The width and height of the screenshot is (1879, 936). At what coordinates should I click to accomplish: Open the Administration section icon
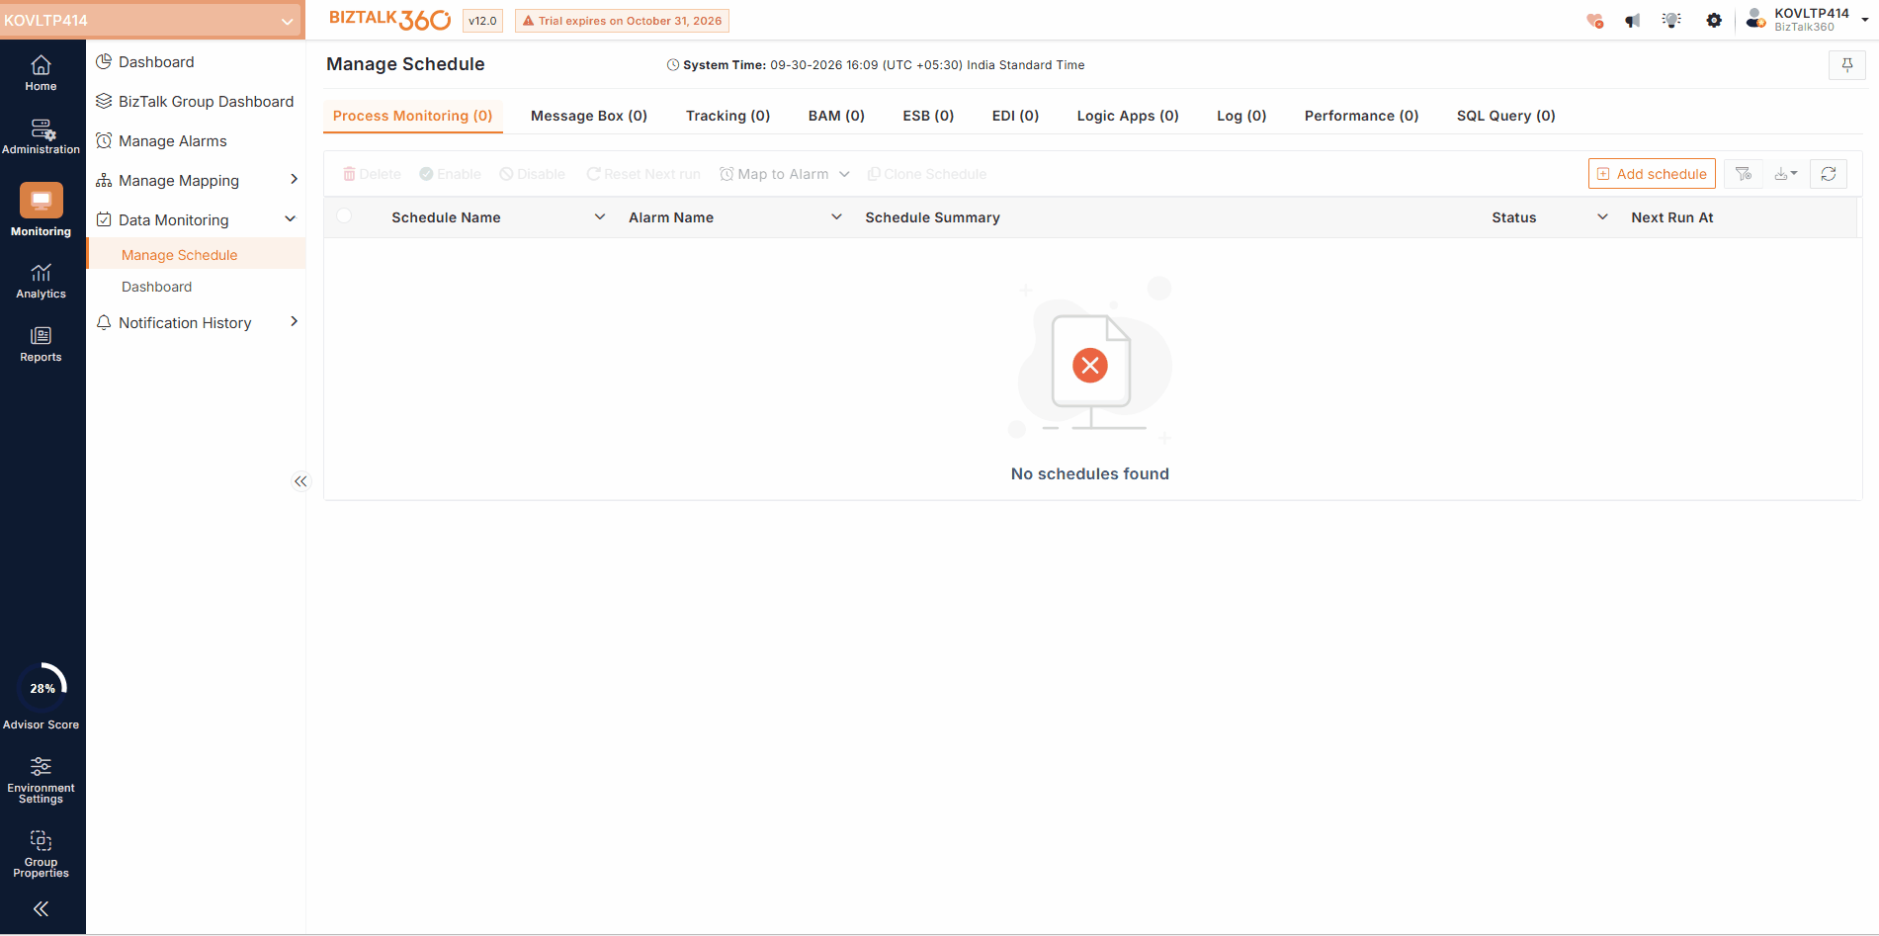point(41,137)
